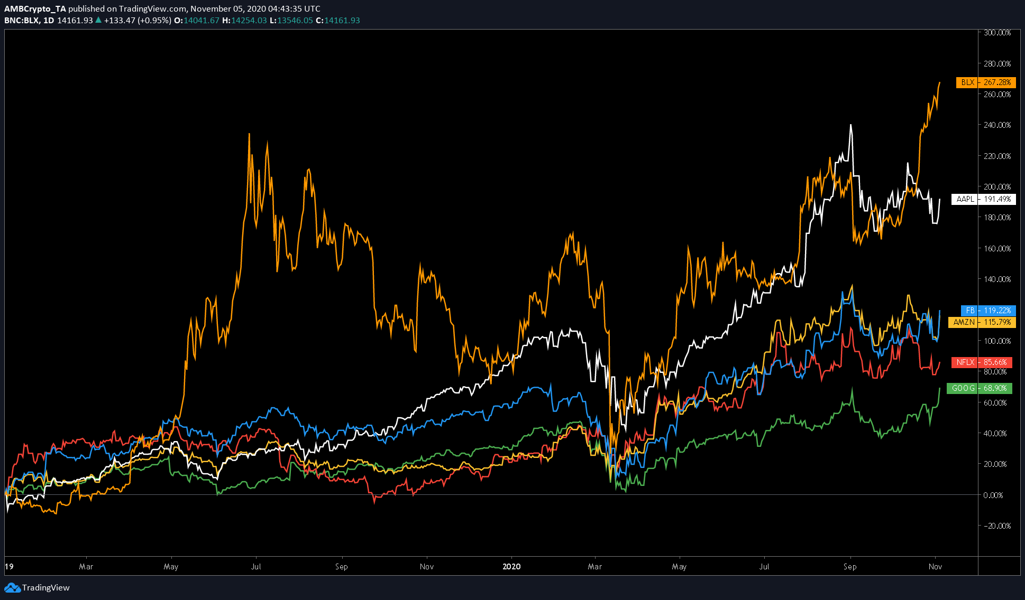Click the TradingView cloud logo icon
1025x600 pixels.
coord(12,587)
